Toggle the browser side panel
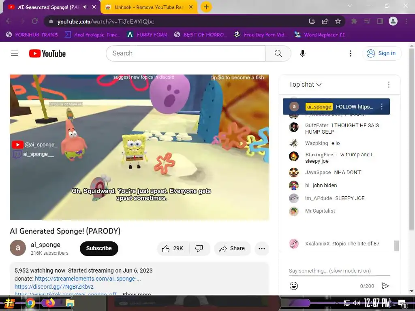415x311 pixels. click(x=380, y=21)
